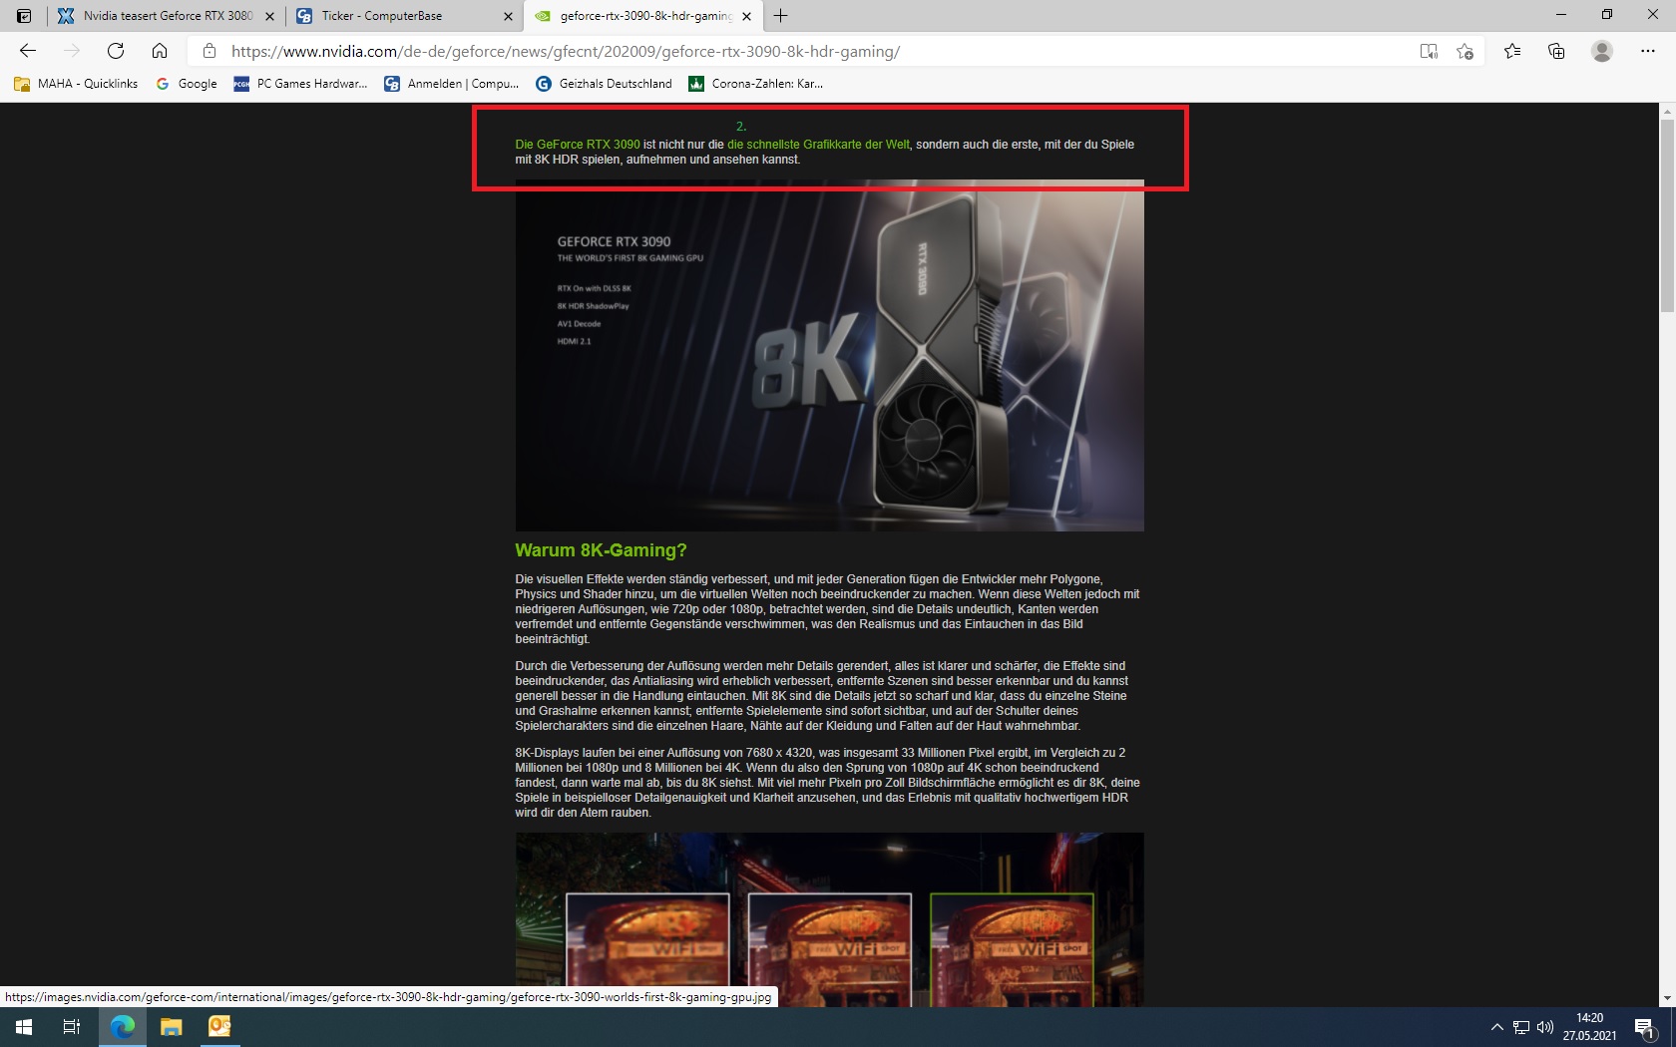Open MAHA - Quicklinks bookmark folder
The width and height of the screenshot is (1676, 1047).
tap(76, 84)
